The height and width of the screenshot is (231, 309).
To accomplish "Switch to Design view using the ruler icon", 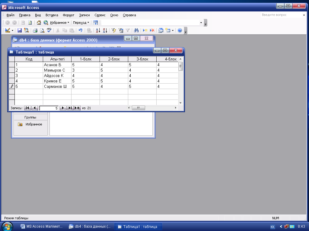I will [8, 30].
